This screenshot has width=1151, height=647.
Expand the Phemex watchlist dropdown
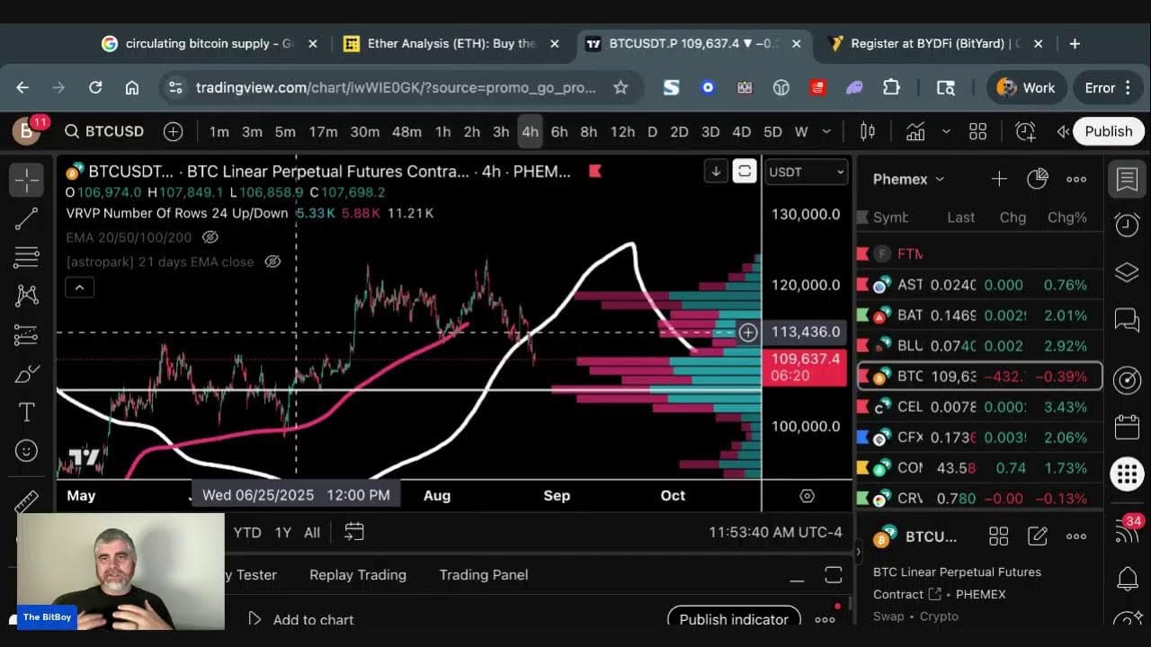908,179
